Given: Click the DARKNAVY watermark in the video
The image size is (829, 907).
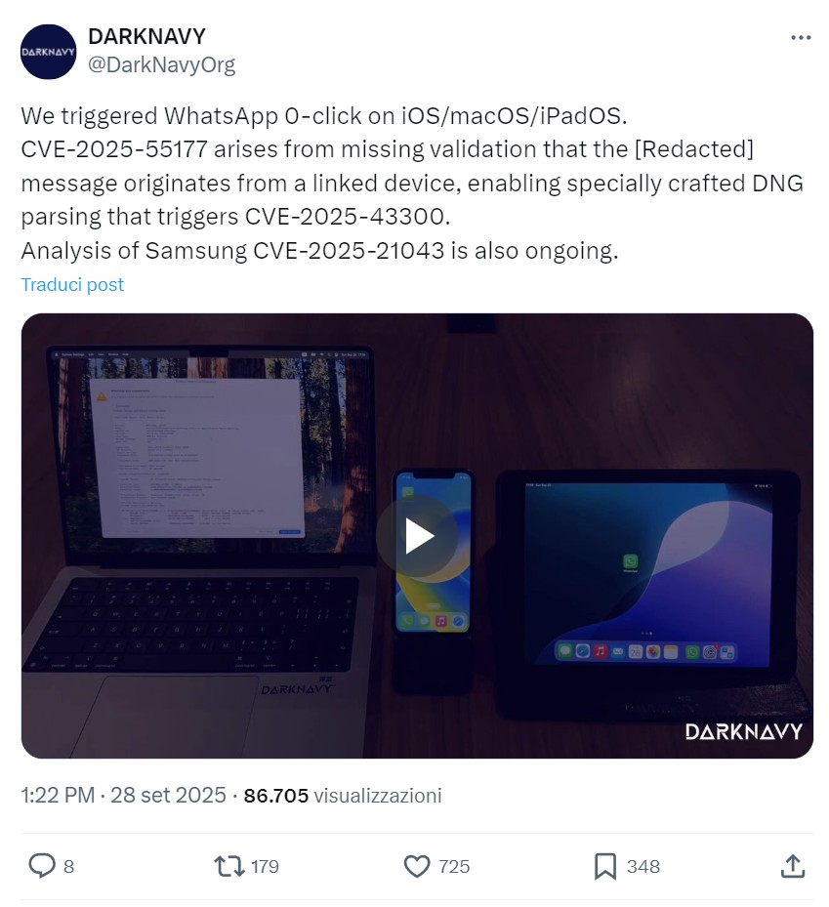Looking at the screenshot, I should [743, 731].
